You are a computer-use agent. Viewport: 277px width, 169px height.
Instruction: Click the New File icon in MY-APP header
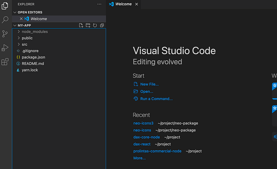coord(81,25)
